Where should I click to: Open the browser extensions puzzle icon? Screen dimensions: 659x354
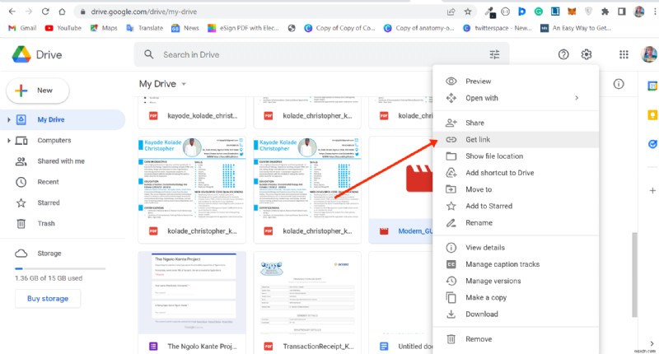click(x=605, y=12)
